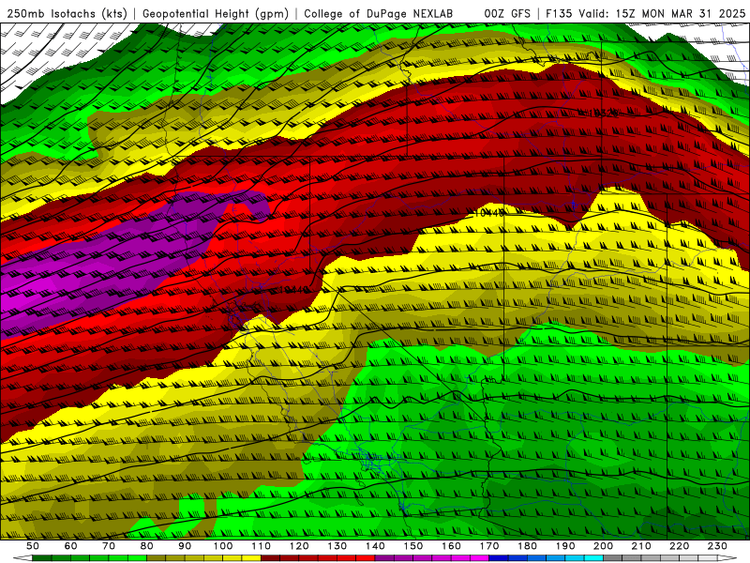Select the darkest green swatch under 50
The width and height of the screenshot is (750, 563).
click(x=42, y=557)
